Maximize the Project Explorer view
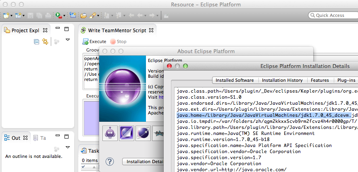This screenshot has width=358, height=172. point(67,29)
